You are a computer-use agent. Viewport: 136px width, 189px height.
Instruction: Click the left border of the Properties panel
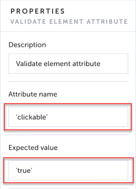pyautogui.click(x=0, y=95)
